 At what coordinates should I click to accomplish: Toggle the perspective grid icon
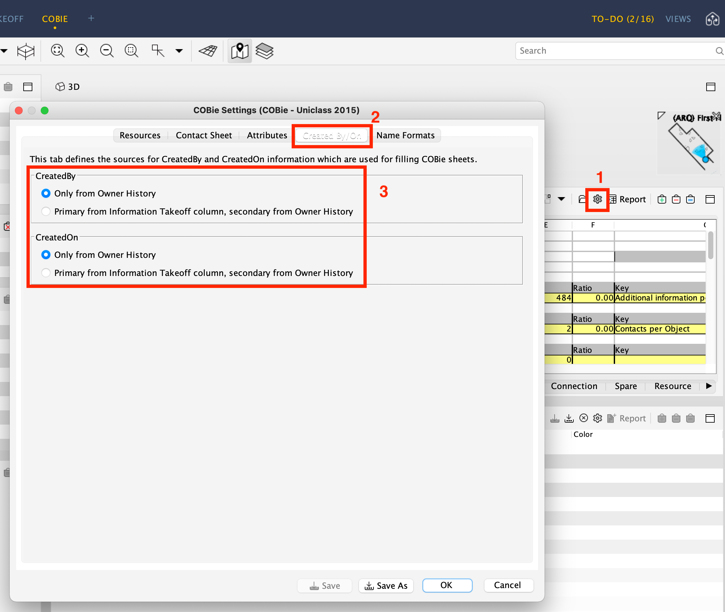pyautogui.click(x=208, y=51)
